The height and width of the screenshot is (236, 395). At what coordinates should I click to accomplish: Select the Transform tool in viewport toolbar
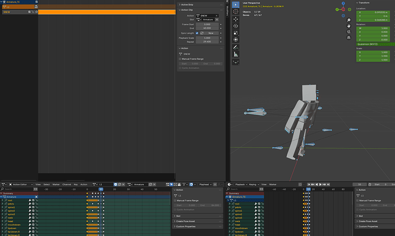235,40
